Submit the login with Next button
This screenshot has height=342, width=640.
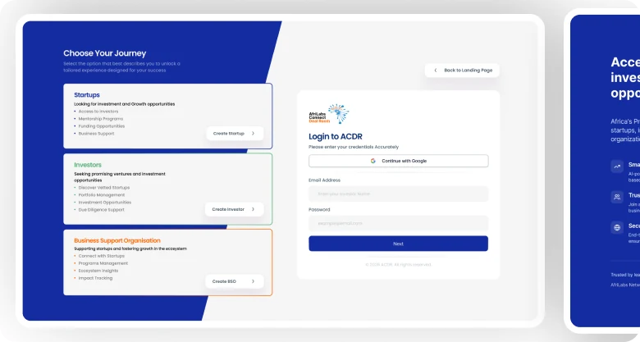click(399, 244)
